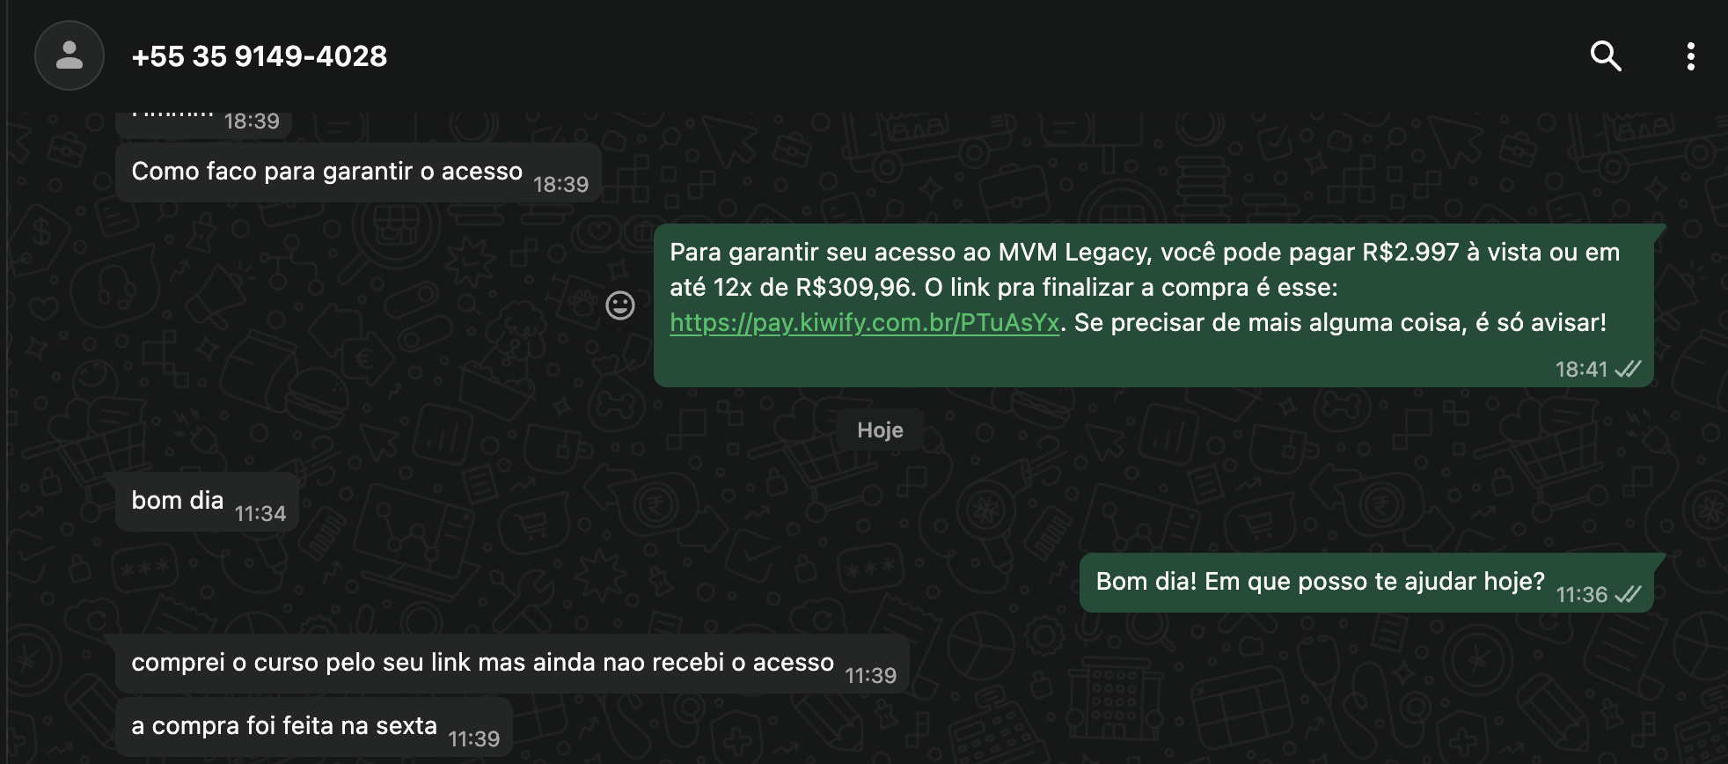The height and width of the screenshot is (764, 1728).
Task: Select the magnifying glass to search messages
Action: click(x=1606, y=55)
